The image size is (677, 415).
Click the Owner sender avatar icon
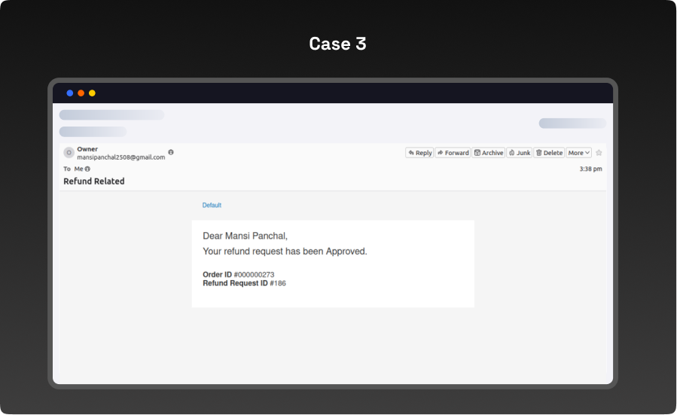[x=69, y=153]
